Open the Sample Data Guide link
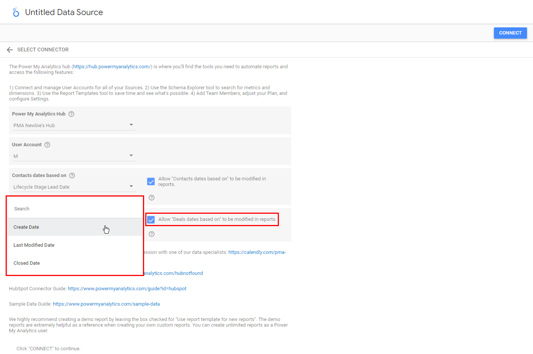This screenshot has height=354, width=533. coord(106,304)
